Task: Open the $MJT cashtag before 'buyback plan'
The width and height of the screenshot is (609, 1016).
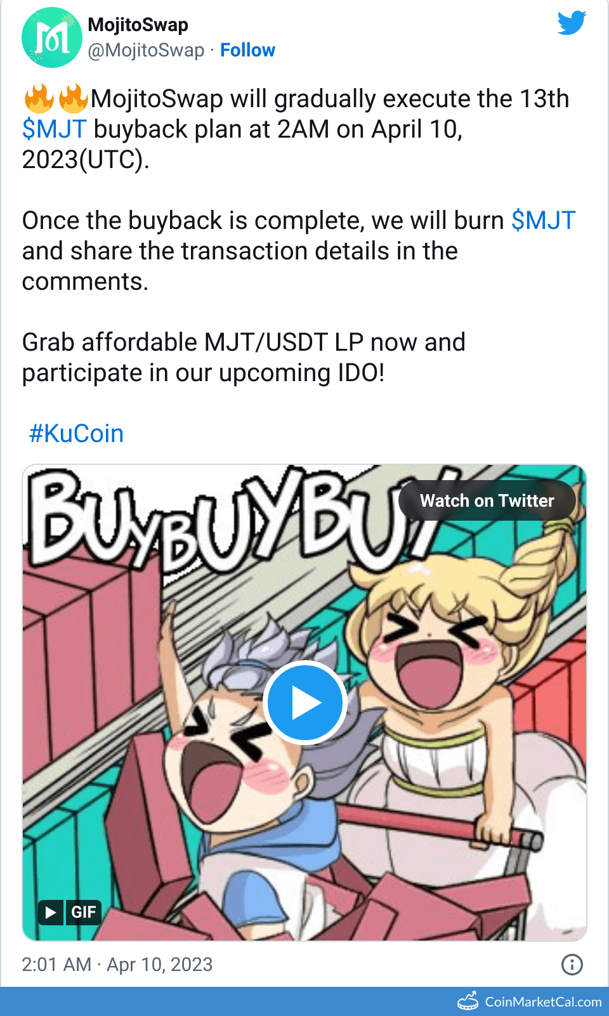Action: (54, 129)
